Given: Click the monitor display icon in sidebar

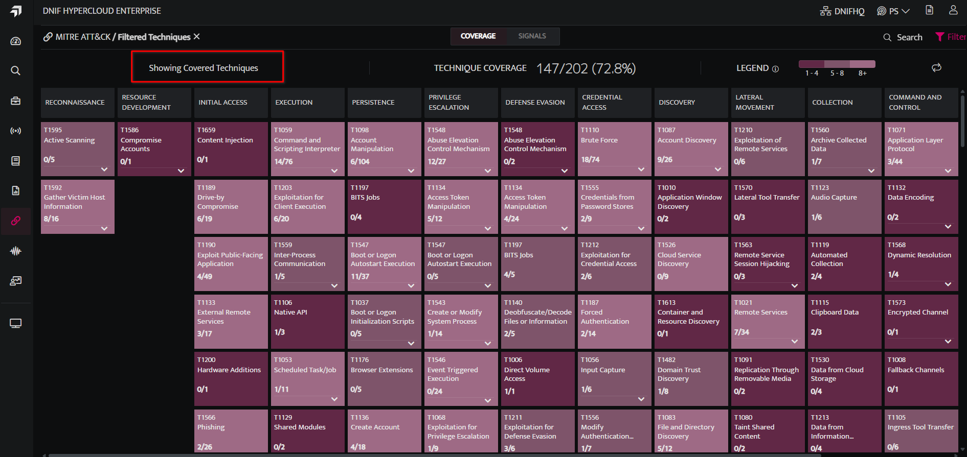Looking at the screenshot, I should tap(16, 323).
